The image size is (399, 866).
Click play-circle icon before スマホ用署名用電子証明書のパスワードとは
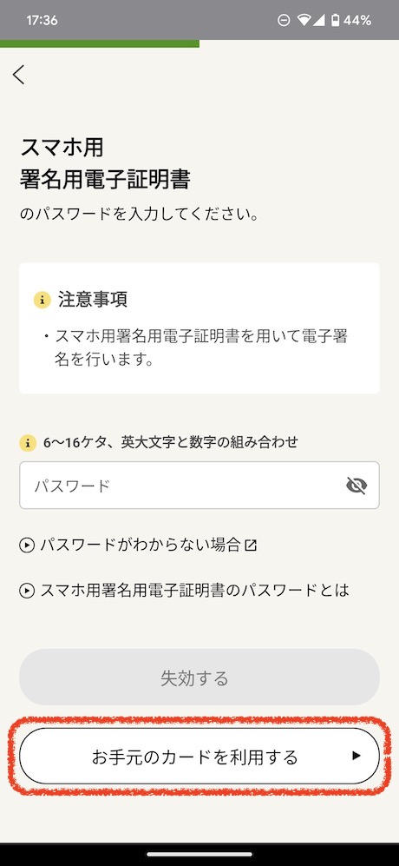(27, 591)
